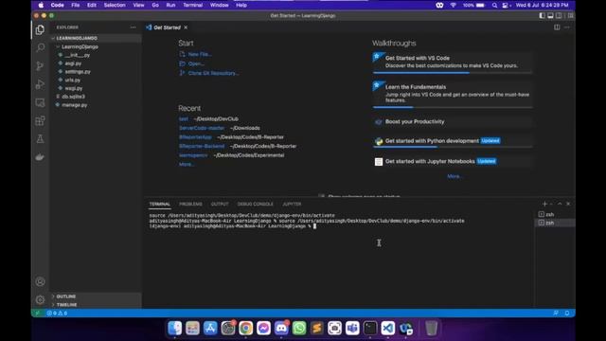Click Clone Git Repository link
606x341 pixels.
(213, 73)
